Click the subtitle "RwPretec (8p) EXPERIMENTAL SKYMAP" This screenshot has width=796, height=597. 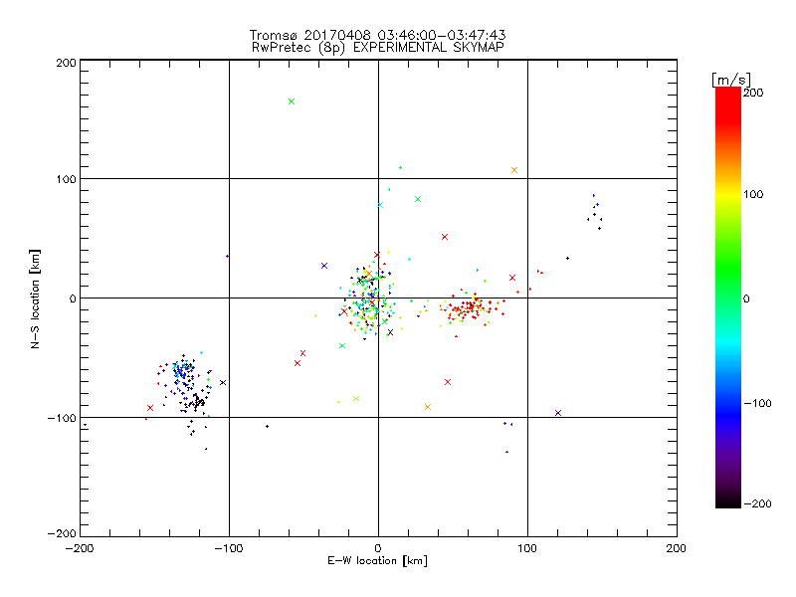[378, 48]
